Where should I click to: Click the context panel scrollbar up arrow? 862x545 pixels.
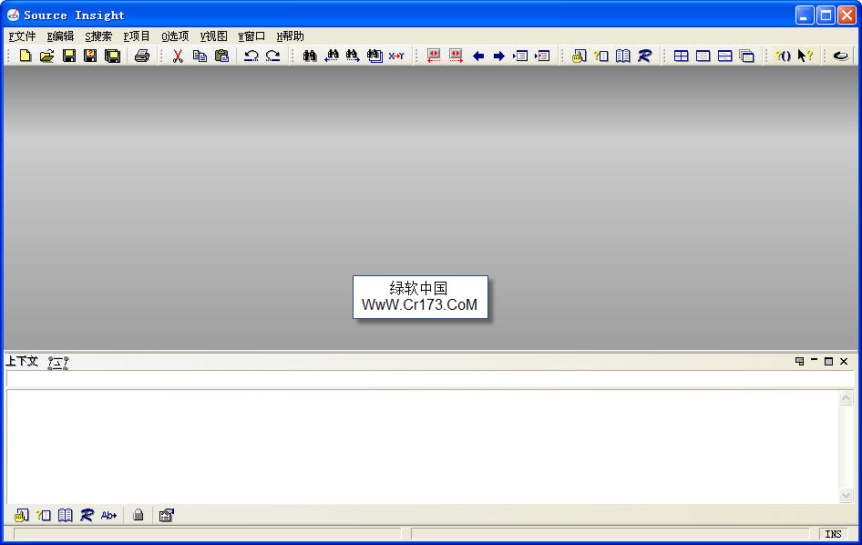[847, 398]
